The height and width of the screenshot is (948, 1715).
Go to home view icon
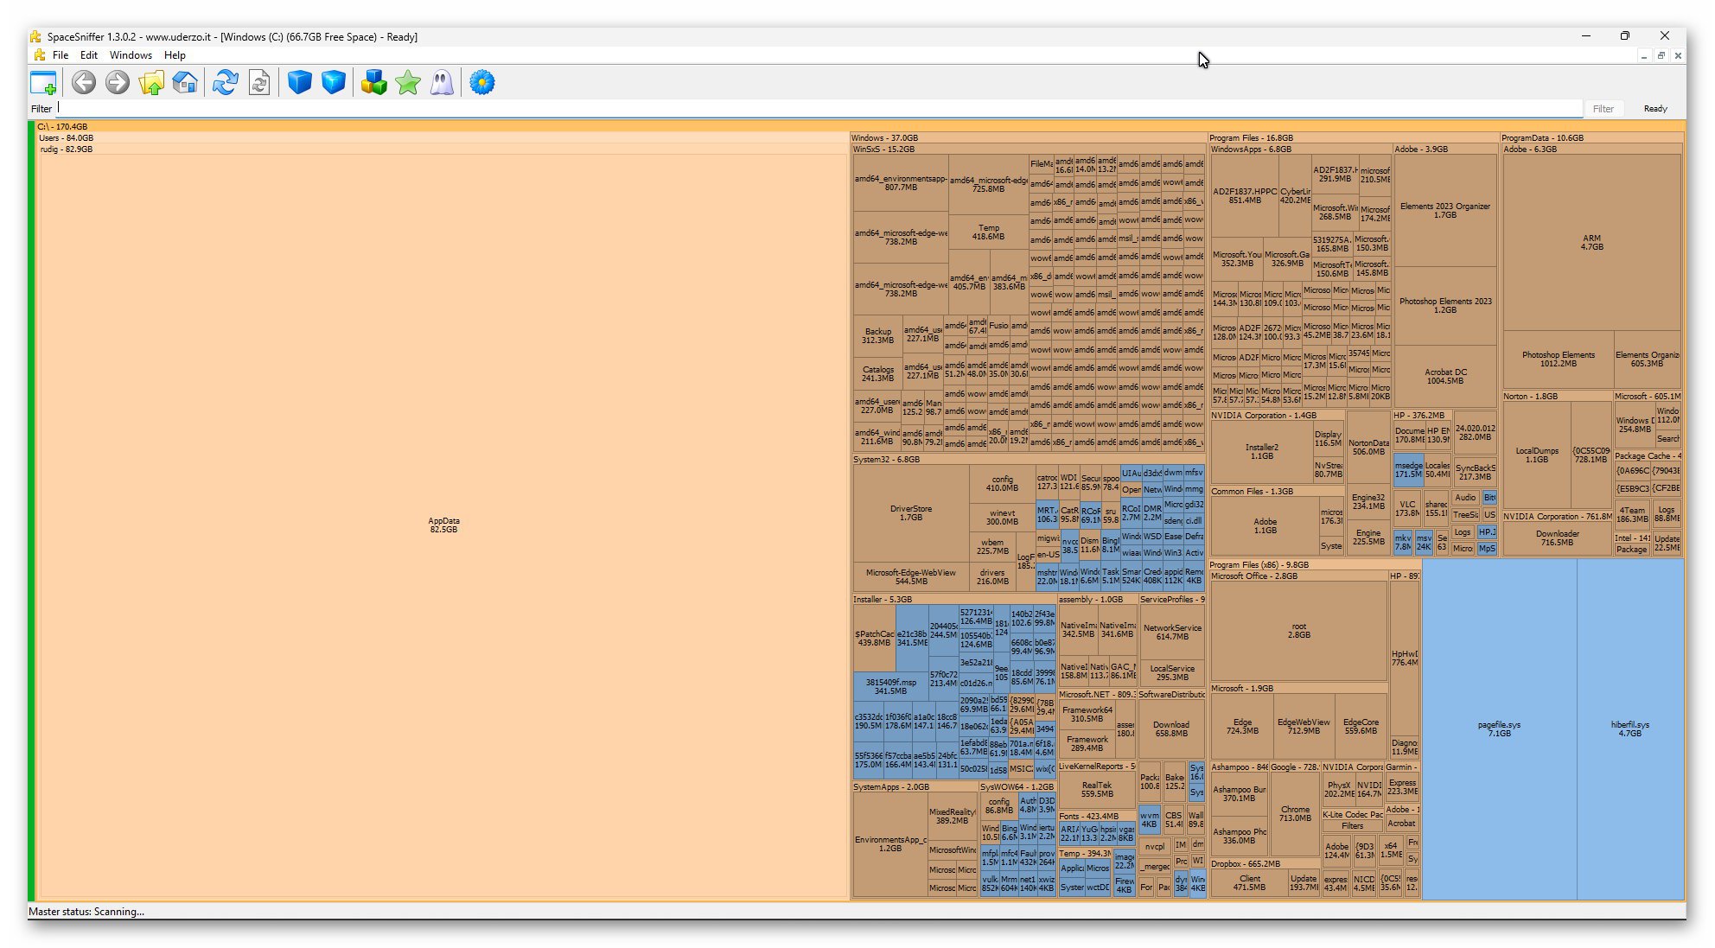185,83
